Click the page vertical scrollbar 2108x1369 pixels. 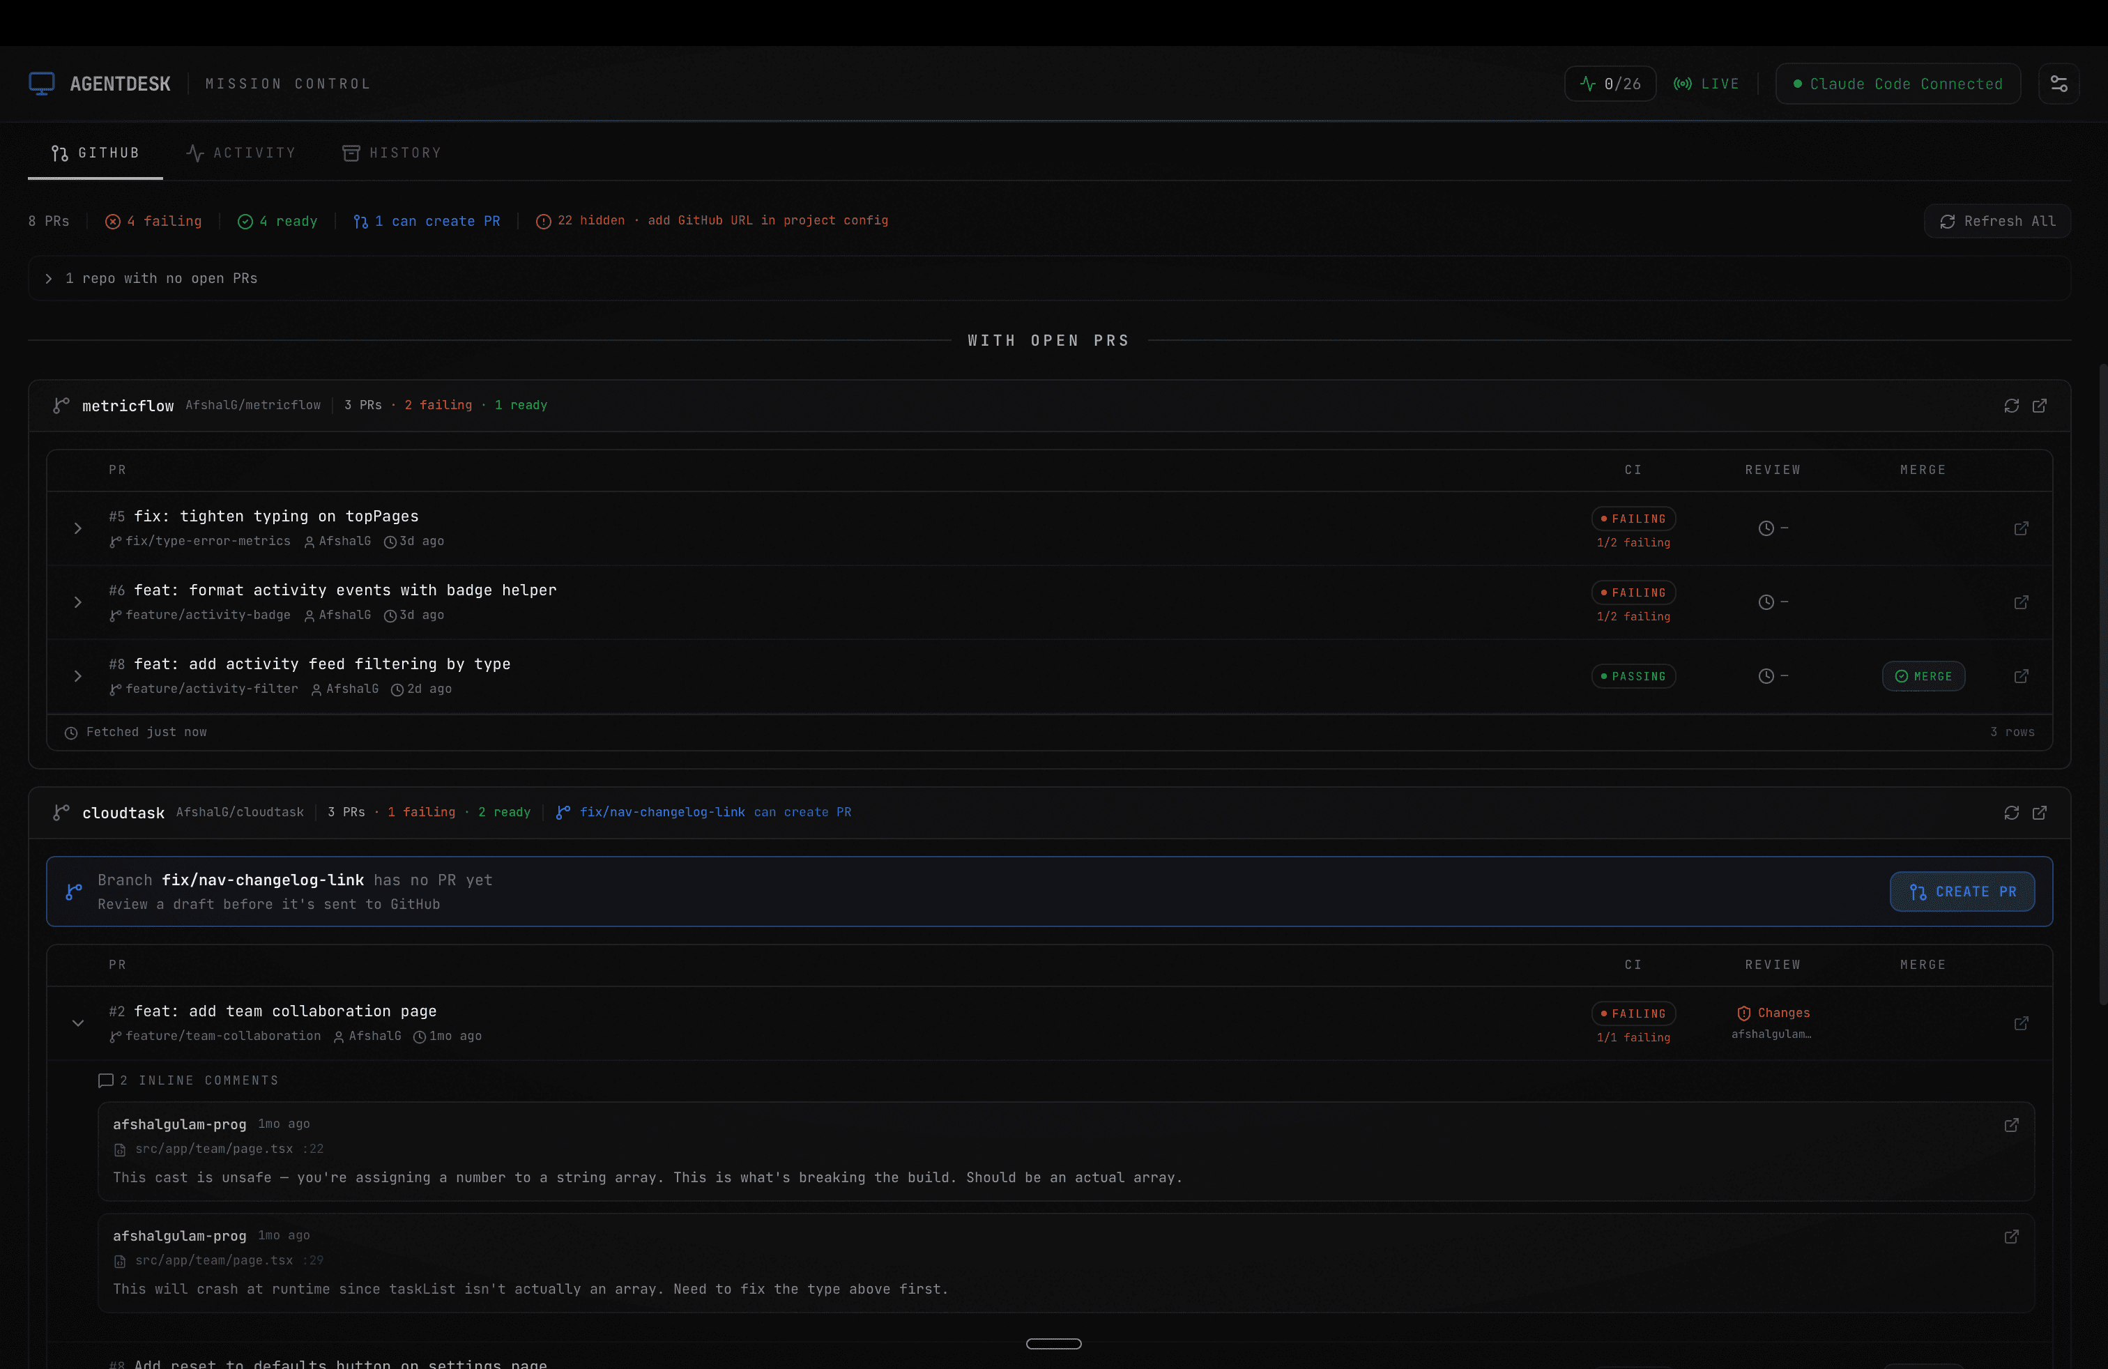pyautogui.click(x=2102, y=684)
